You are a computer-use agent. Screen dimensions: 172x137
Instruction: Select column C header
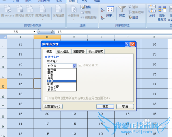tap(74, 37)
